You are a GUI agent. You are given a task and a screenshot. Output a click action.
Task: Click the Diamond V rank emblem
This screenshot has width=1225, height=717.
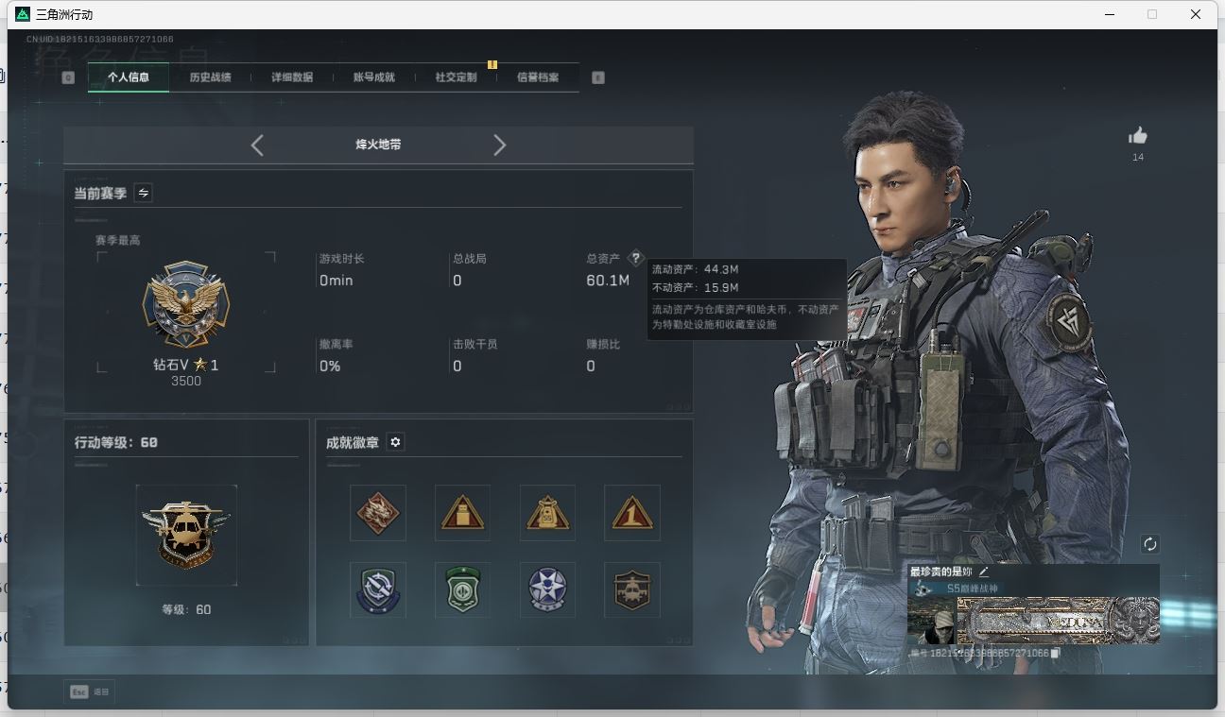[x=186, y=305]
